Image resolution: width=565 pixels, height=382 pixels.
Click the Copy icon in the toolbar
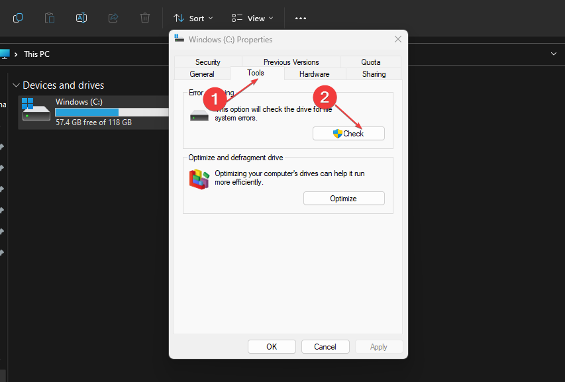(18, 18)
